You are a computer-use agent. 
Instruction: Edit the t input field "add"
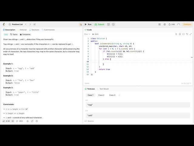138,116
